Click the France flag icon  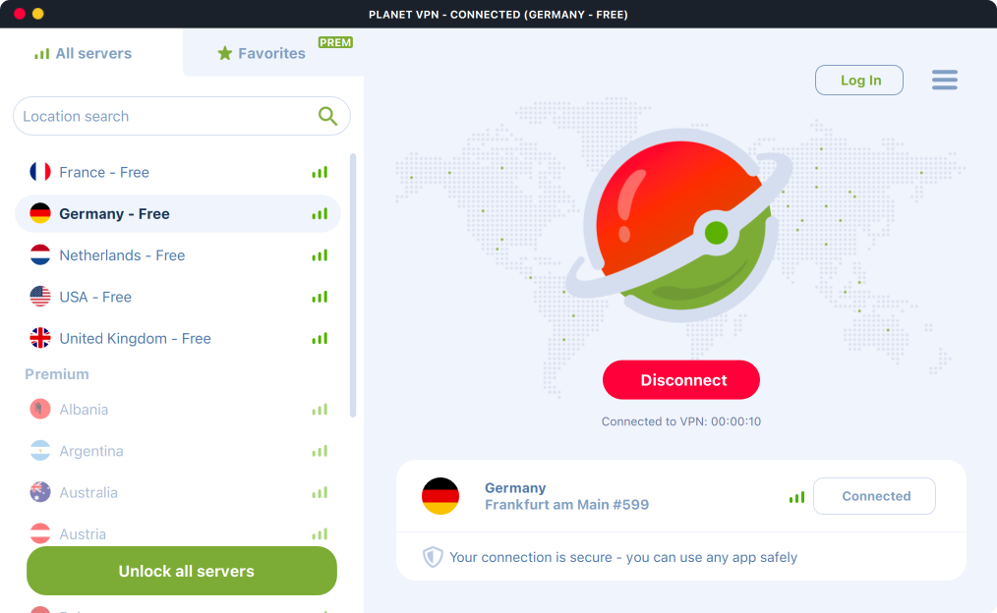40,172
